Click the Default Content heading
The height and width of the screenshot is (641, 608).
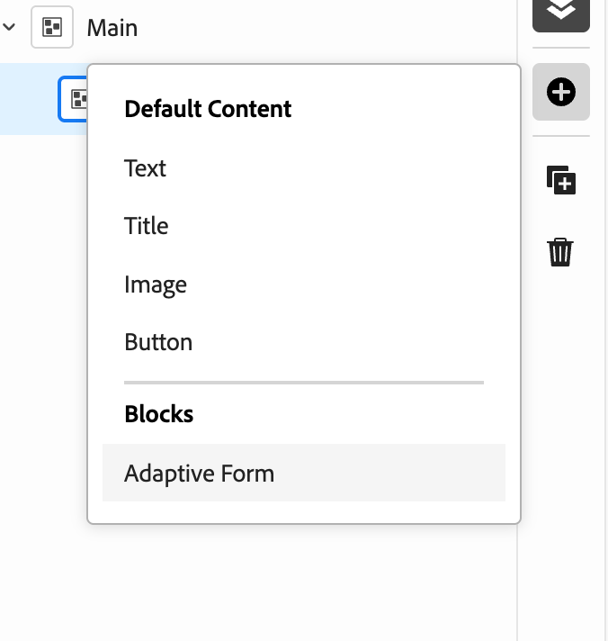click(x=208, y=109)
